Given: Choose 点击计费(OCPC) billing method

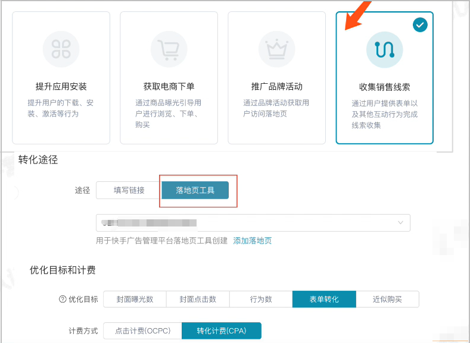Looking at the screenshot, I should coord(143,331).
